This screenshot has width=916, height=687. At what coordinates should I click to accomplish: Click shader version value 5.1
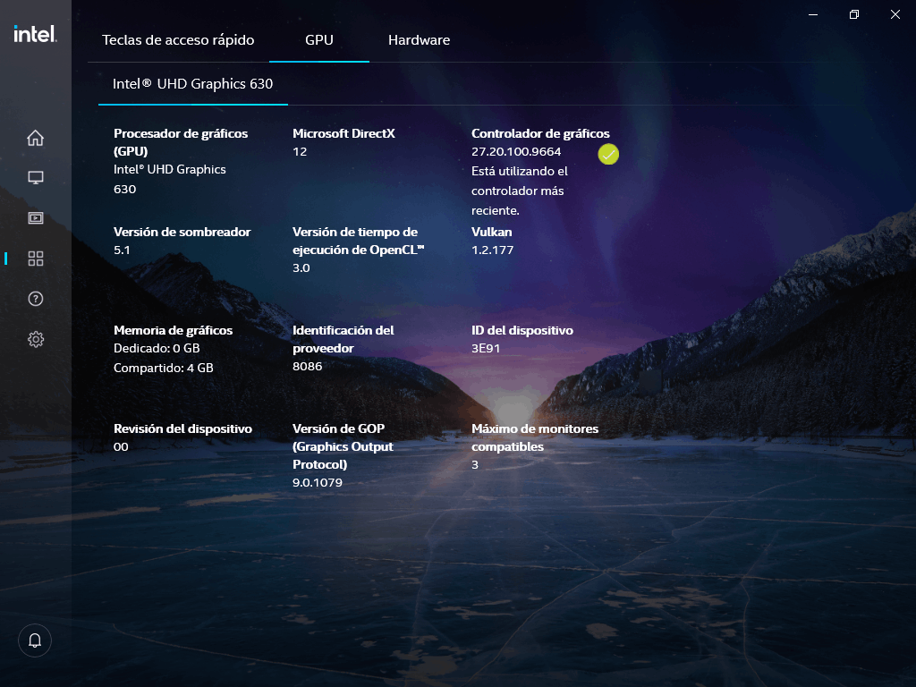pos(122,250)
